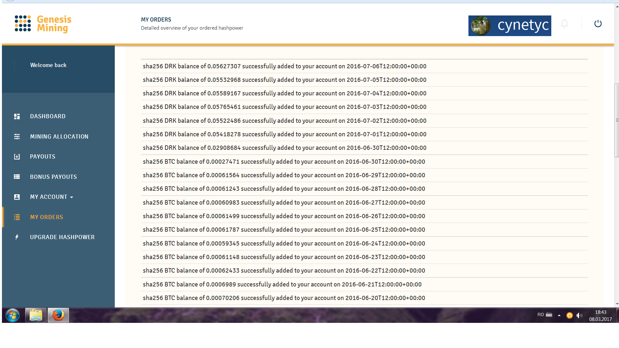
Task: Click the volume/speaker system tray icon
Action: 579,314
